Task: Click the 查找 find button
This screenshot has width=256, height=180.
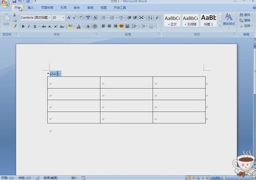Action: pos(245,15)
